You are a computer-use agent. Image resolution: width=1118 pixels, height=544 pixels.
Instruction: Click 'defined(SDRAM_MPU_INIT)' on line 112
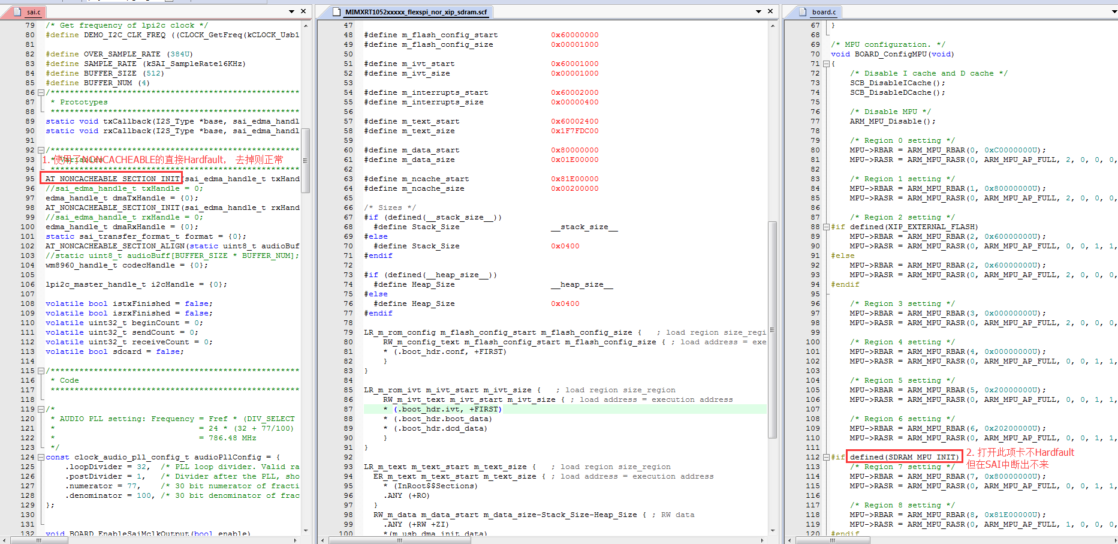coord(905,457)
